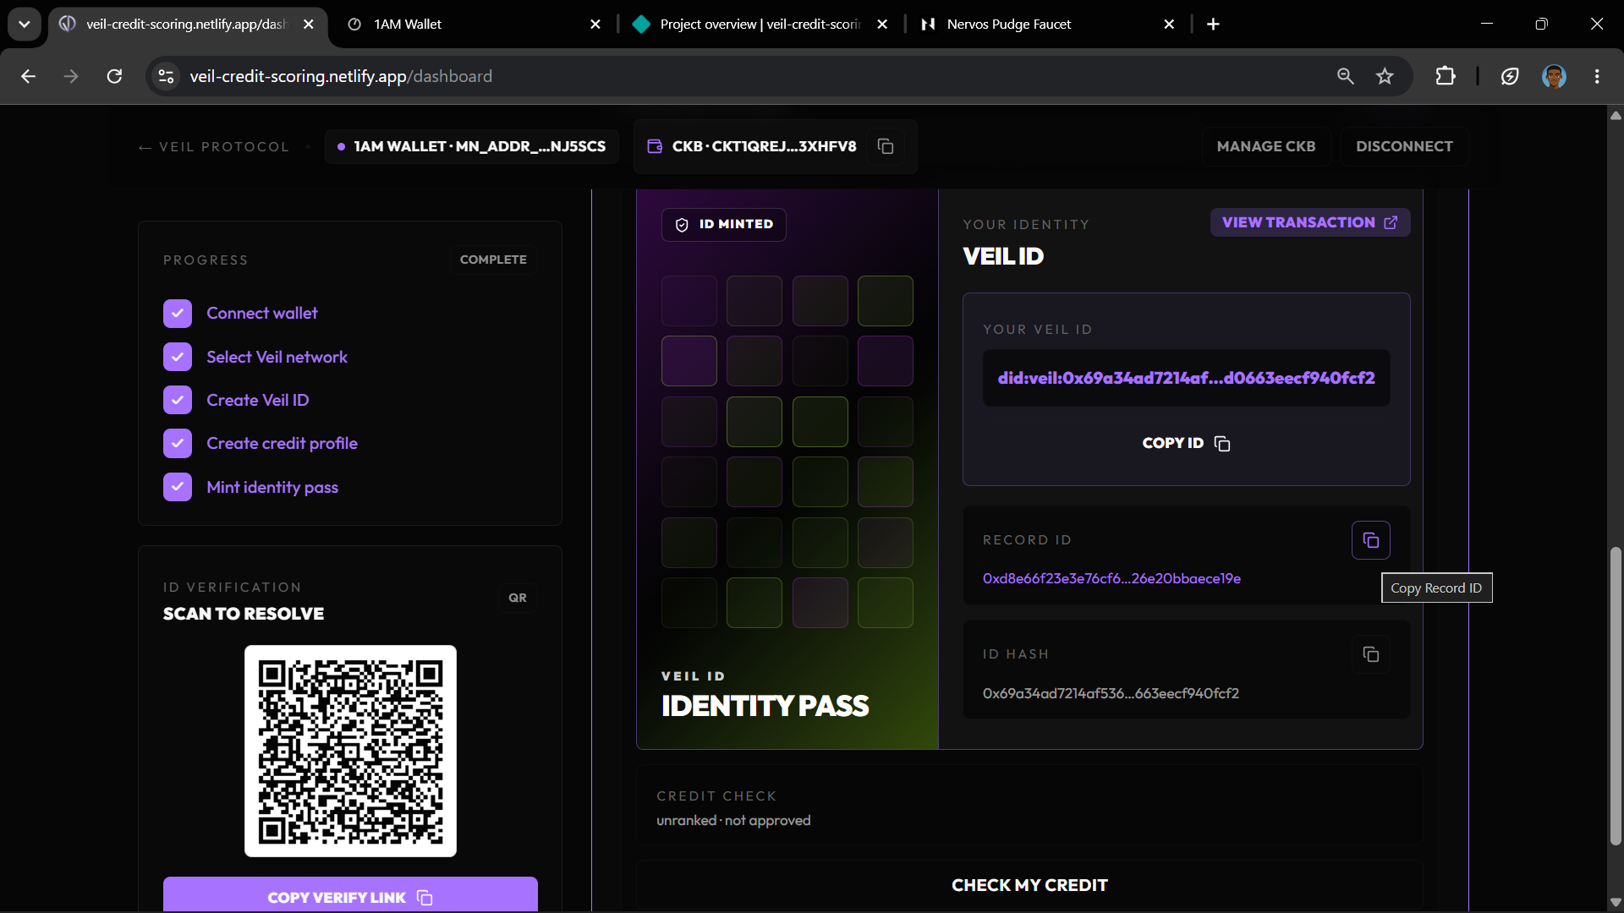Click the Veil Protocol back link
Screen dimensions: 1624x913
[x=214, y=147]
